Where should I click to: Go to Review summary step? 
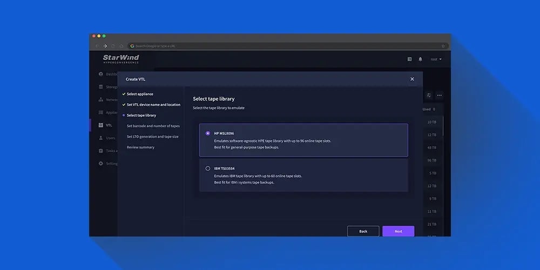(140, 147)
